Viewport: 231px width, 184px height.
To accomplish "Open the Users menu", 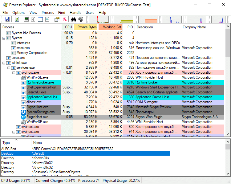I will (x=90, y=13).
